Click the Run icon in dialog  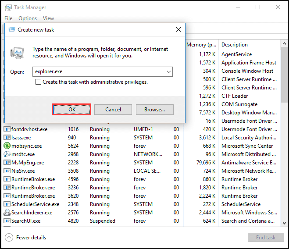tap(18, 53)
